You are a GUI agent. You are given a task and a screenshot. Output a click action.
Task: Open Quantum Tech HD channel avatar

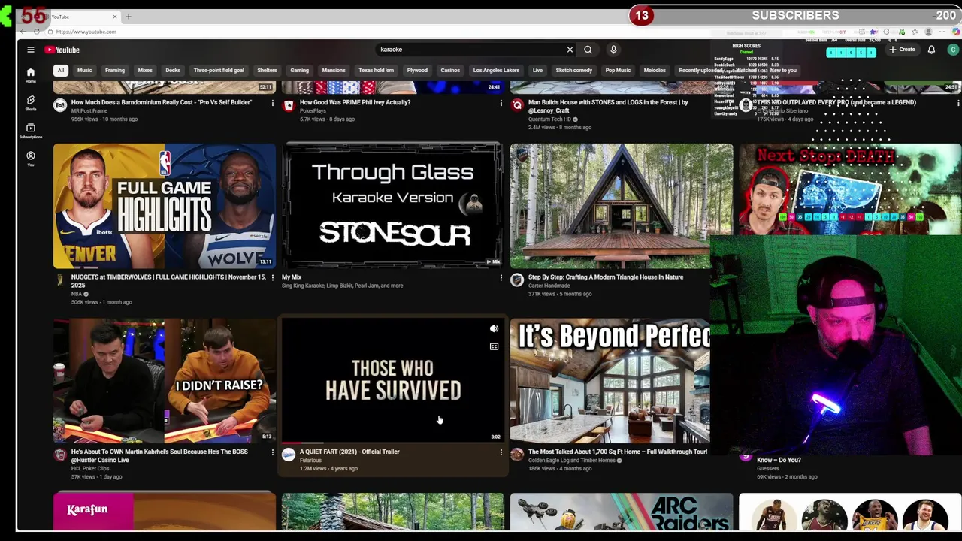click(x=517, y=105)
